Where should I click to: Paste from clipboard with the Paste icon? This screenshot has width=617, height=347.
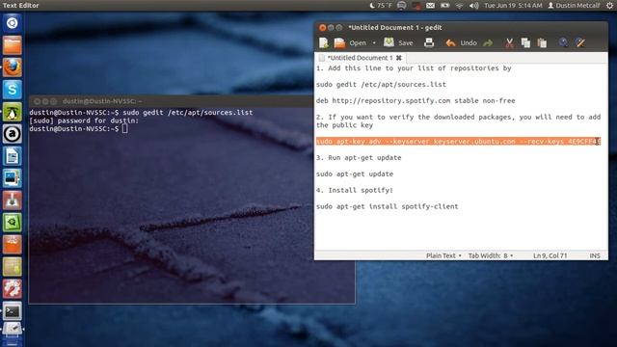[542, 42]
